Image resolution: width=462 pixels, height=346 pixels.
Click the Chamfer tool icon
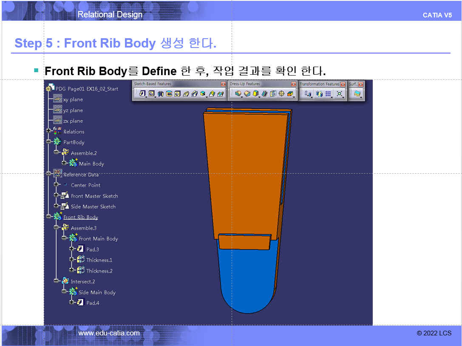247,94
